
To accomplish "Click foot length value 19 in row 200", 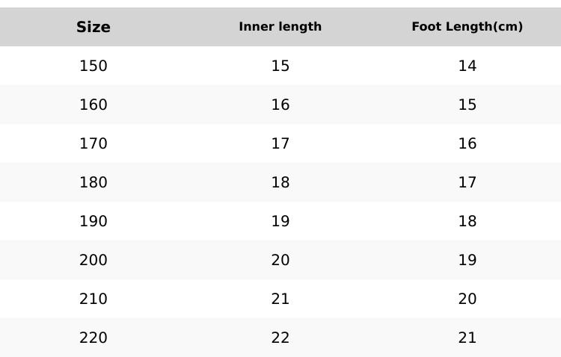I will pos(467,260).
